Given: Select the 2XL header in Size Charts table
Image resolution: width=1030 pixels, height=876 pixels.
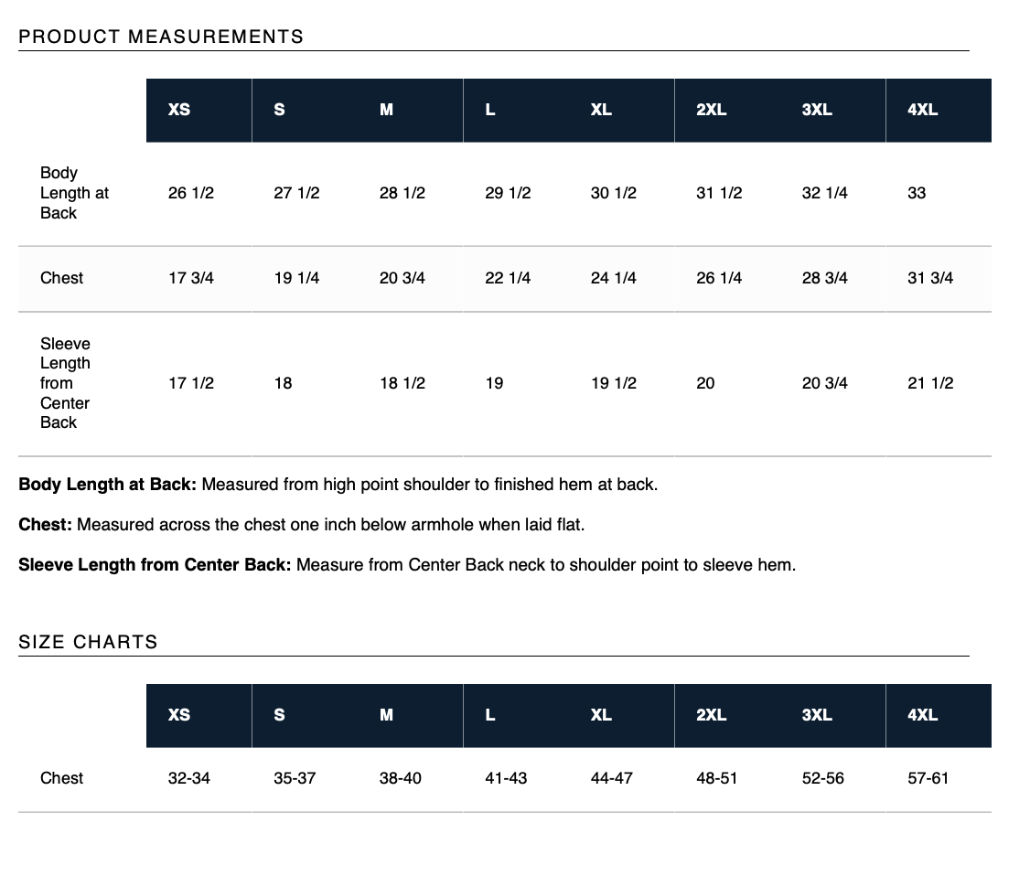Looking at the screenshot, I should [727, 716].
